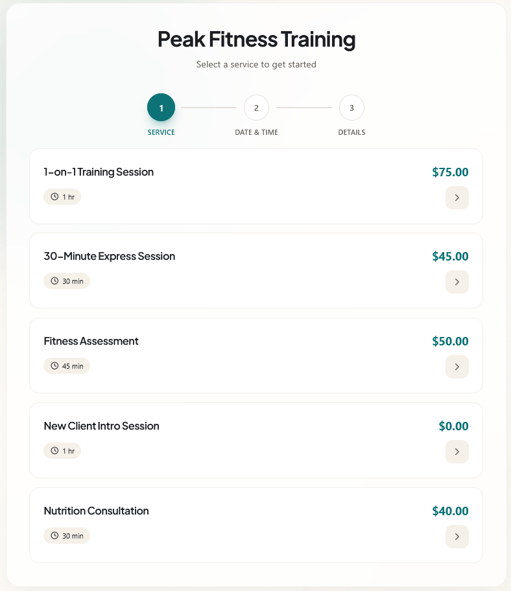Screen dimensions: 511x591
Task: Click the clock icon on New Client Intro Session
Action: pos(53,450)
